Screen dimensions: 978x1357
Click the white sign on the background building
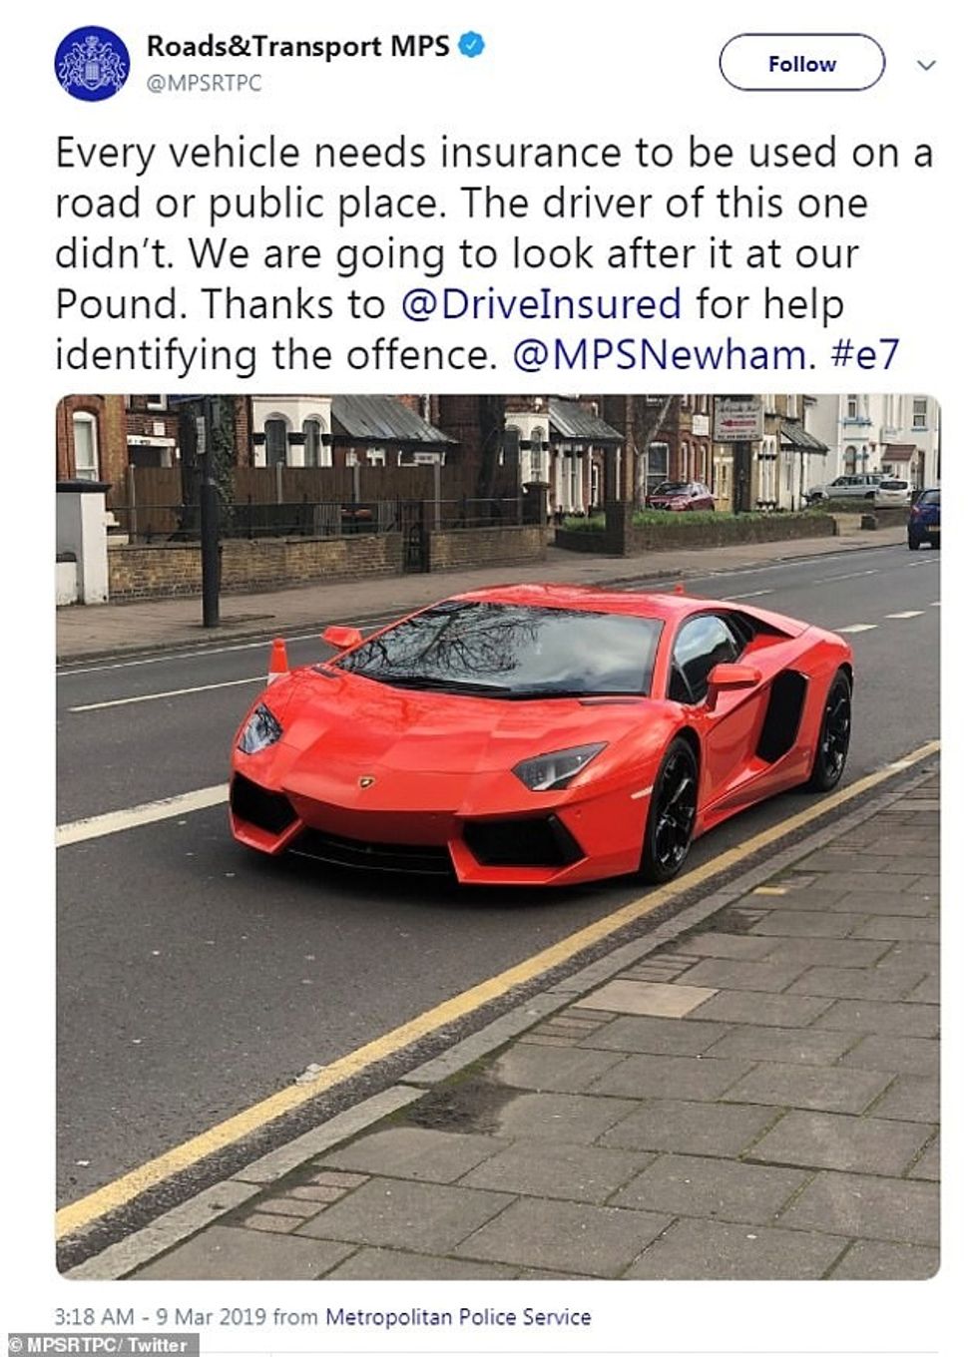(737, 419)
